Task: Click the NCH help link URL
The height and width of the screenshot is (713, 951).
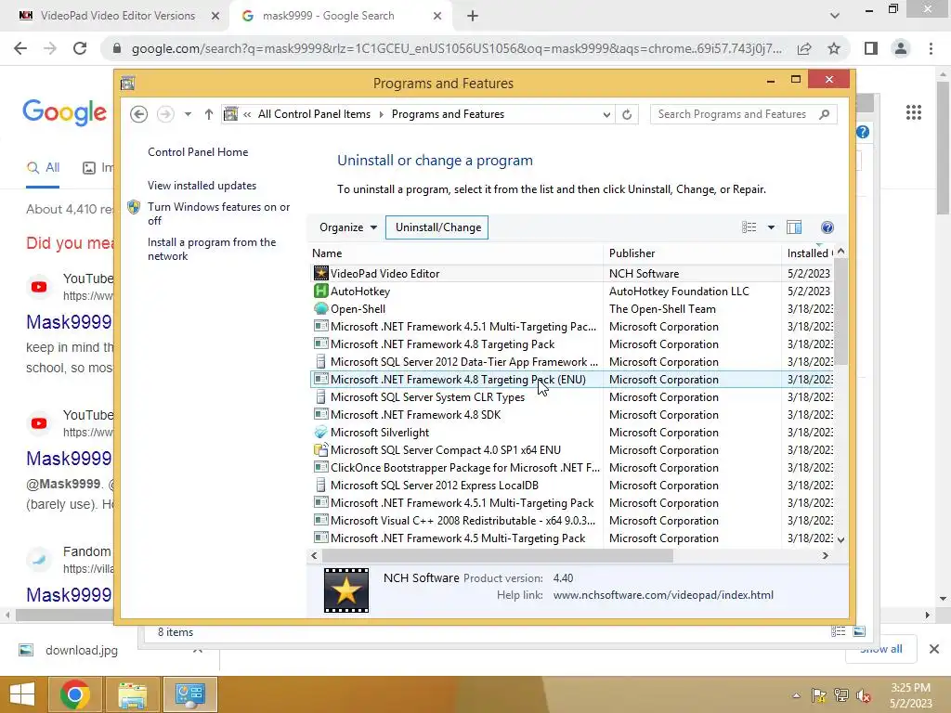Action: tap(663, 595)
